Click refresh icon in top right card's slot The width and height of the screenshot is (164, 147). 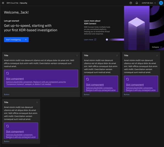click(x=127, y=79)
